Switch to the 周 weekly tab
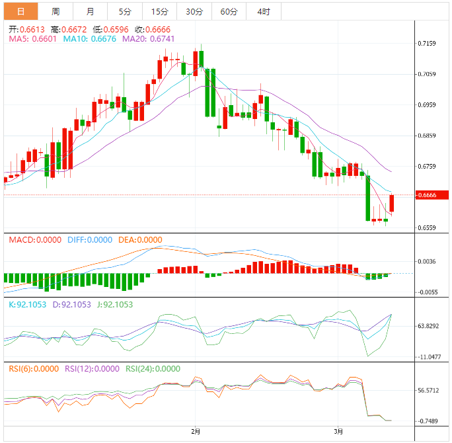 [x=56, y=11]
